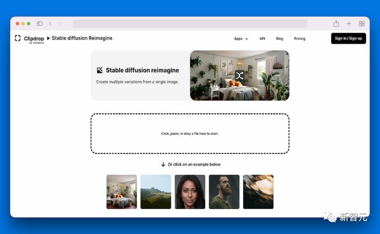This screenshot has height=234, width=380.
Task: Select the abstract painting example thumbnail
Action: click(x=258, y=192)
